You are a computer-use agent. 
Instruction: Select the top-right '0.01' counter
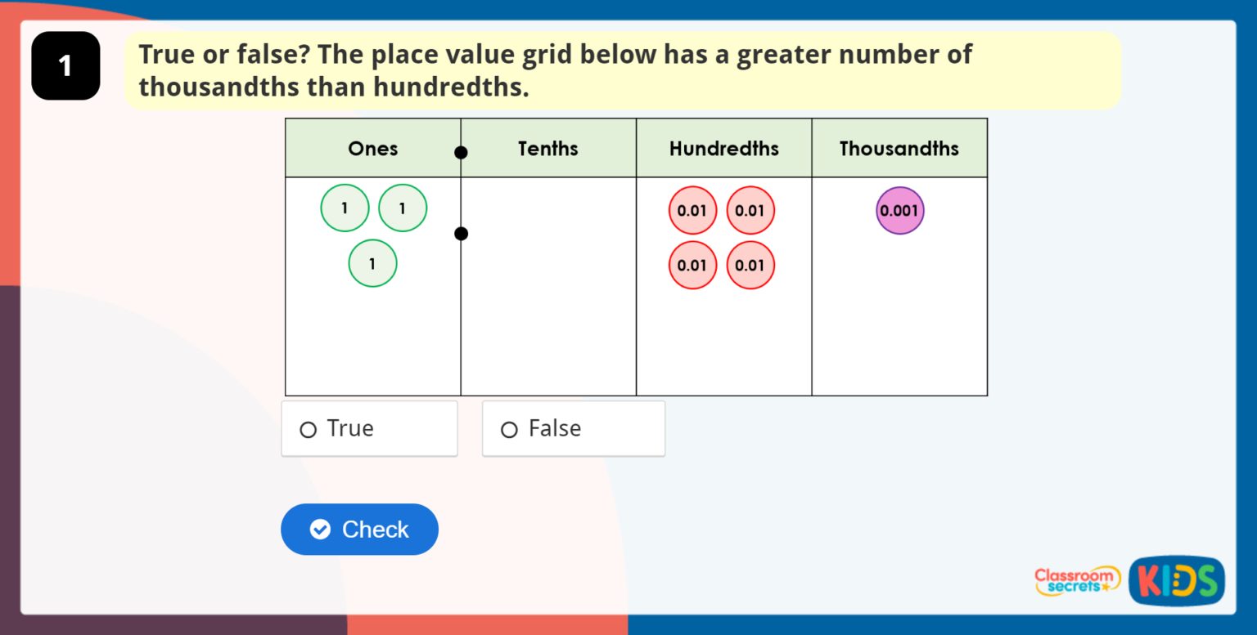click(750, 210)
